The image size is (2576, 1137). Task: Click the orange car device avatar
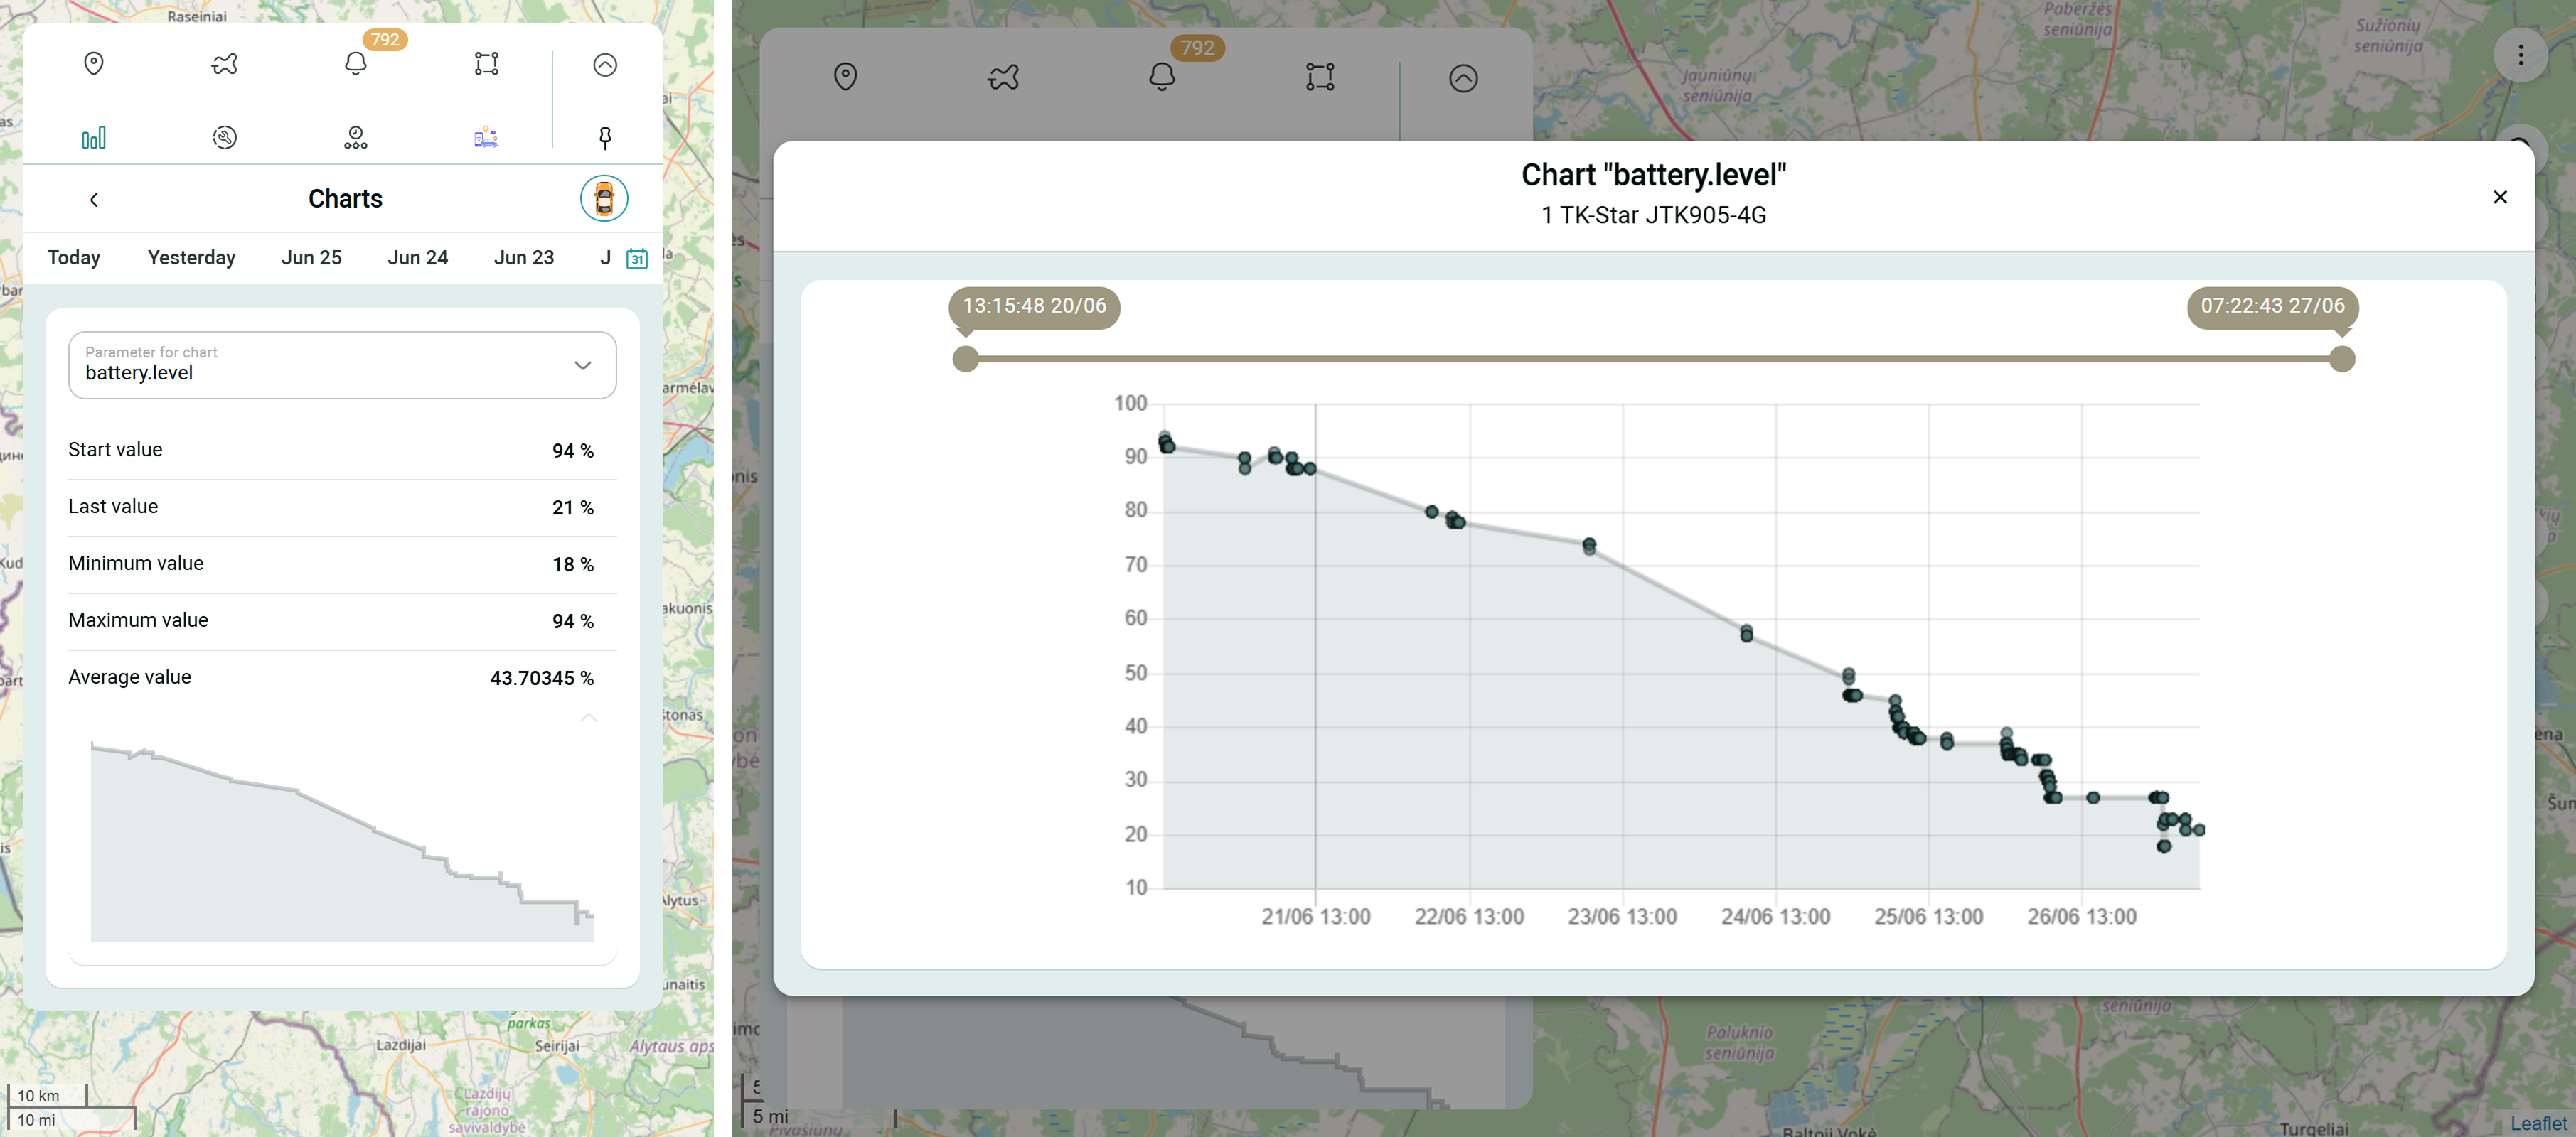[x=604, y=198]
